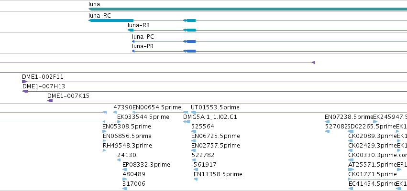Click the EST labeled 527082

tap(336, 127)
